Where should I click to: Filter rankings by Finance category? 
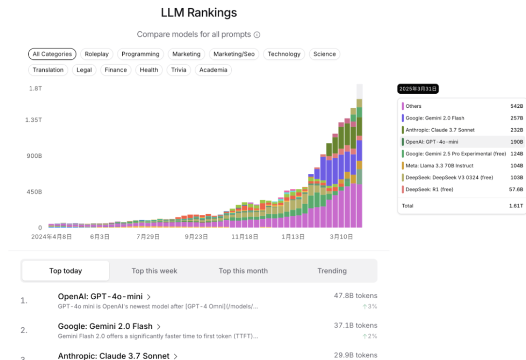click(116, 70)
